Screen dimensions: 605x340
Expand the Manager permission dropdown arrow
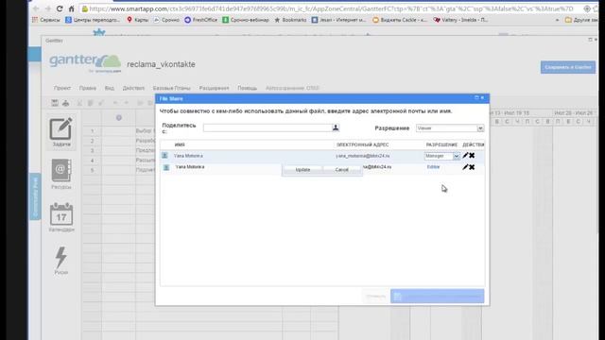pyautogui.click(x=457, y=156)
